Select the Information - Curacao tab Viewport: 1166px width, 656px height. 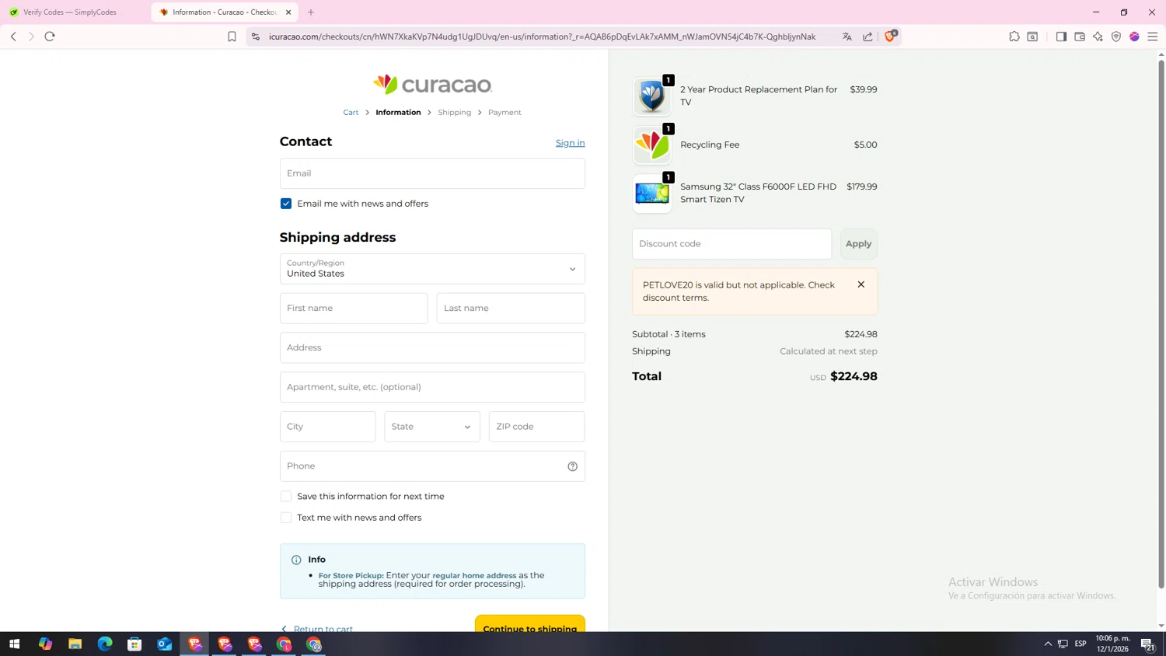pyautogui.click(x=222, y=12)
